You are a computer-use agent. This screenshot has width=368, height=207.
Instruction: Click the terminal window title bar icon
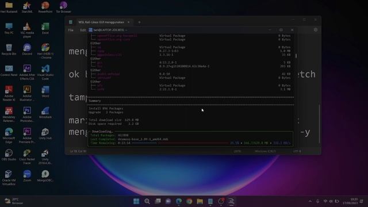[91, 30]
